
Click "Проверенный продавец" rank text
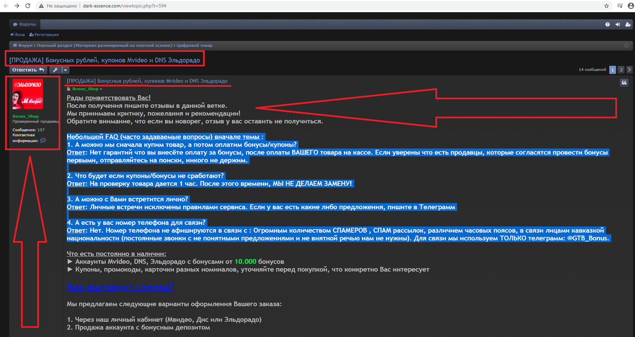coord(35,121)
